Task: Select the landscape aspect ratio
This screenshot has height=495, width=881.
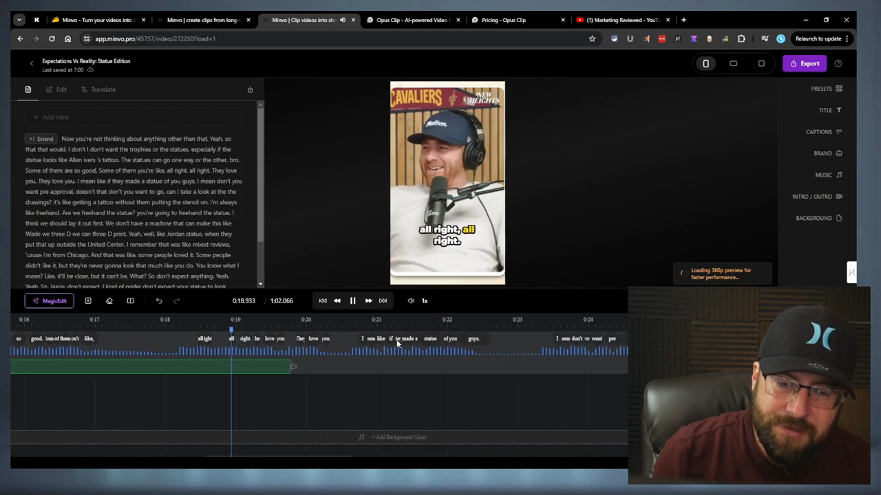Action: (x=734, y=63)
